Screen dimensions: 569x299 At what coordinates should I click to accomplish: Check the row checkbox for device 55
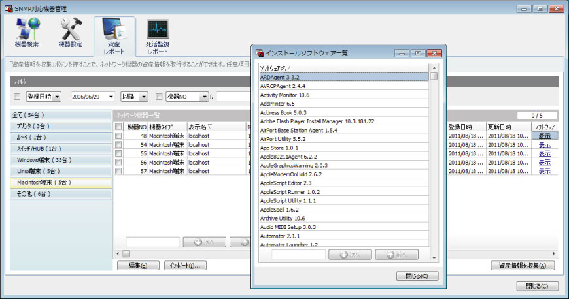[118, 153]
